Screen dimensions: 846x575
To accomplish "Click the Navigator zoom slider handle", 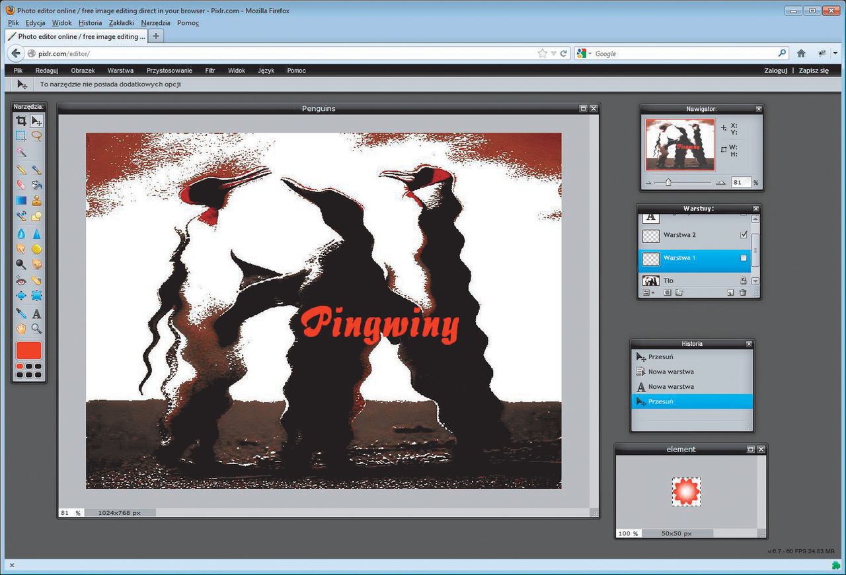I will click(x=668, y=183).
